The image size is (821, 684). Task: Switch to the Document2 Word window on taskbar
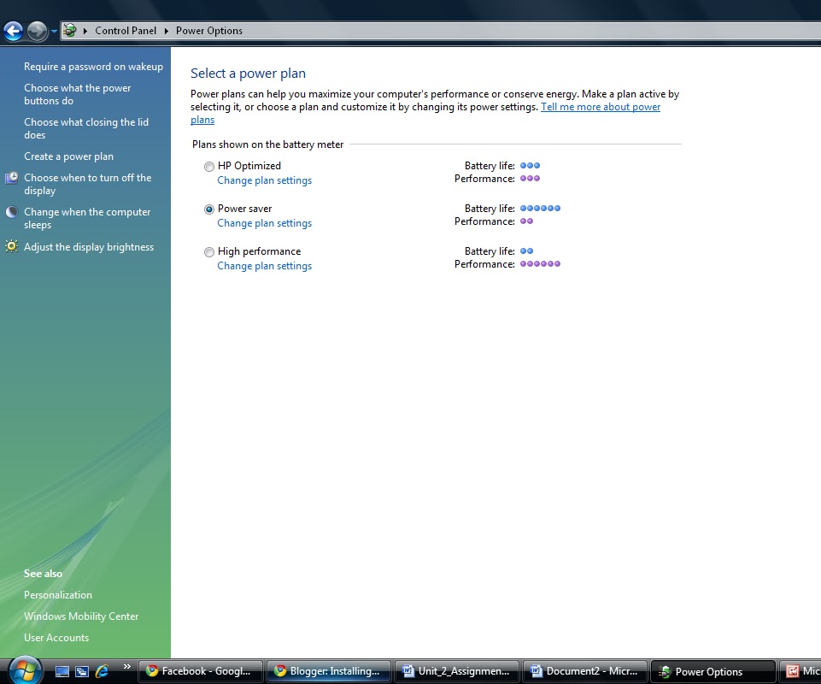point(584,671)
